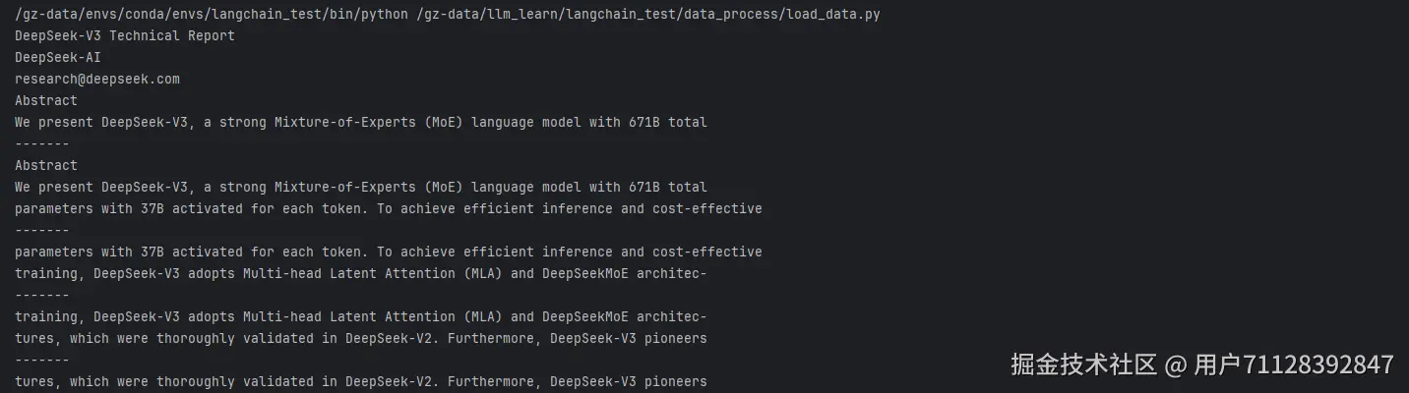This screenshot has height=393, width=1409.
Task: Click the fourth dashed separator line
Action: [42, 361]
